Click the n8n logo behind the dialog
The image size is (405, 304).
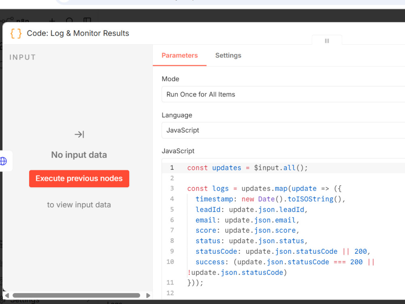coord(15,20)
